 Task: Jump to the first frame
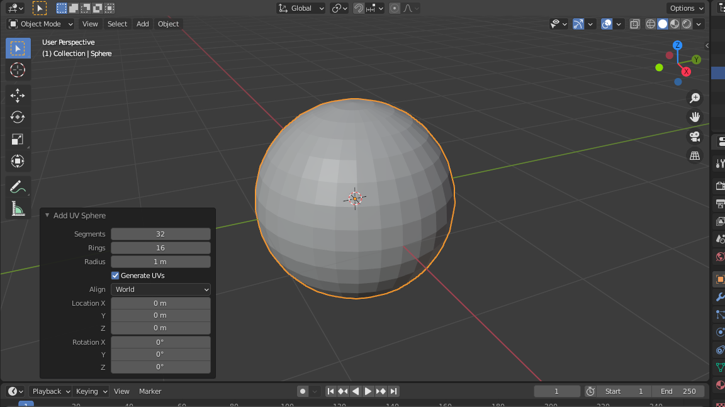(x=330, y=391)
